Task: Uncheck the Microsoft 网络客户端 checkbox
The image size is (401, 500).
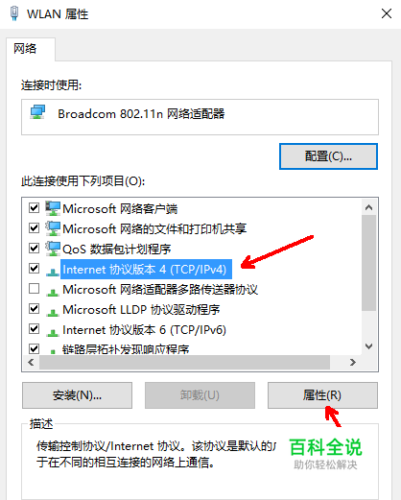Action: (x=34, y=208)
